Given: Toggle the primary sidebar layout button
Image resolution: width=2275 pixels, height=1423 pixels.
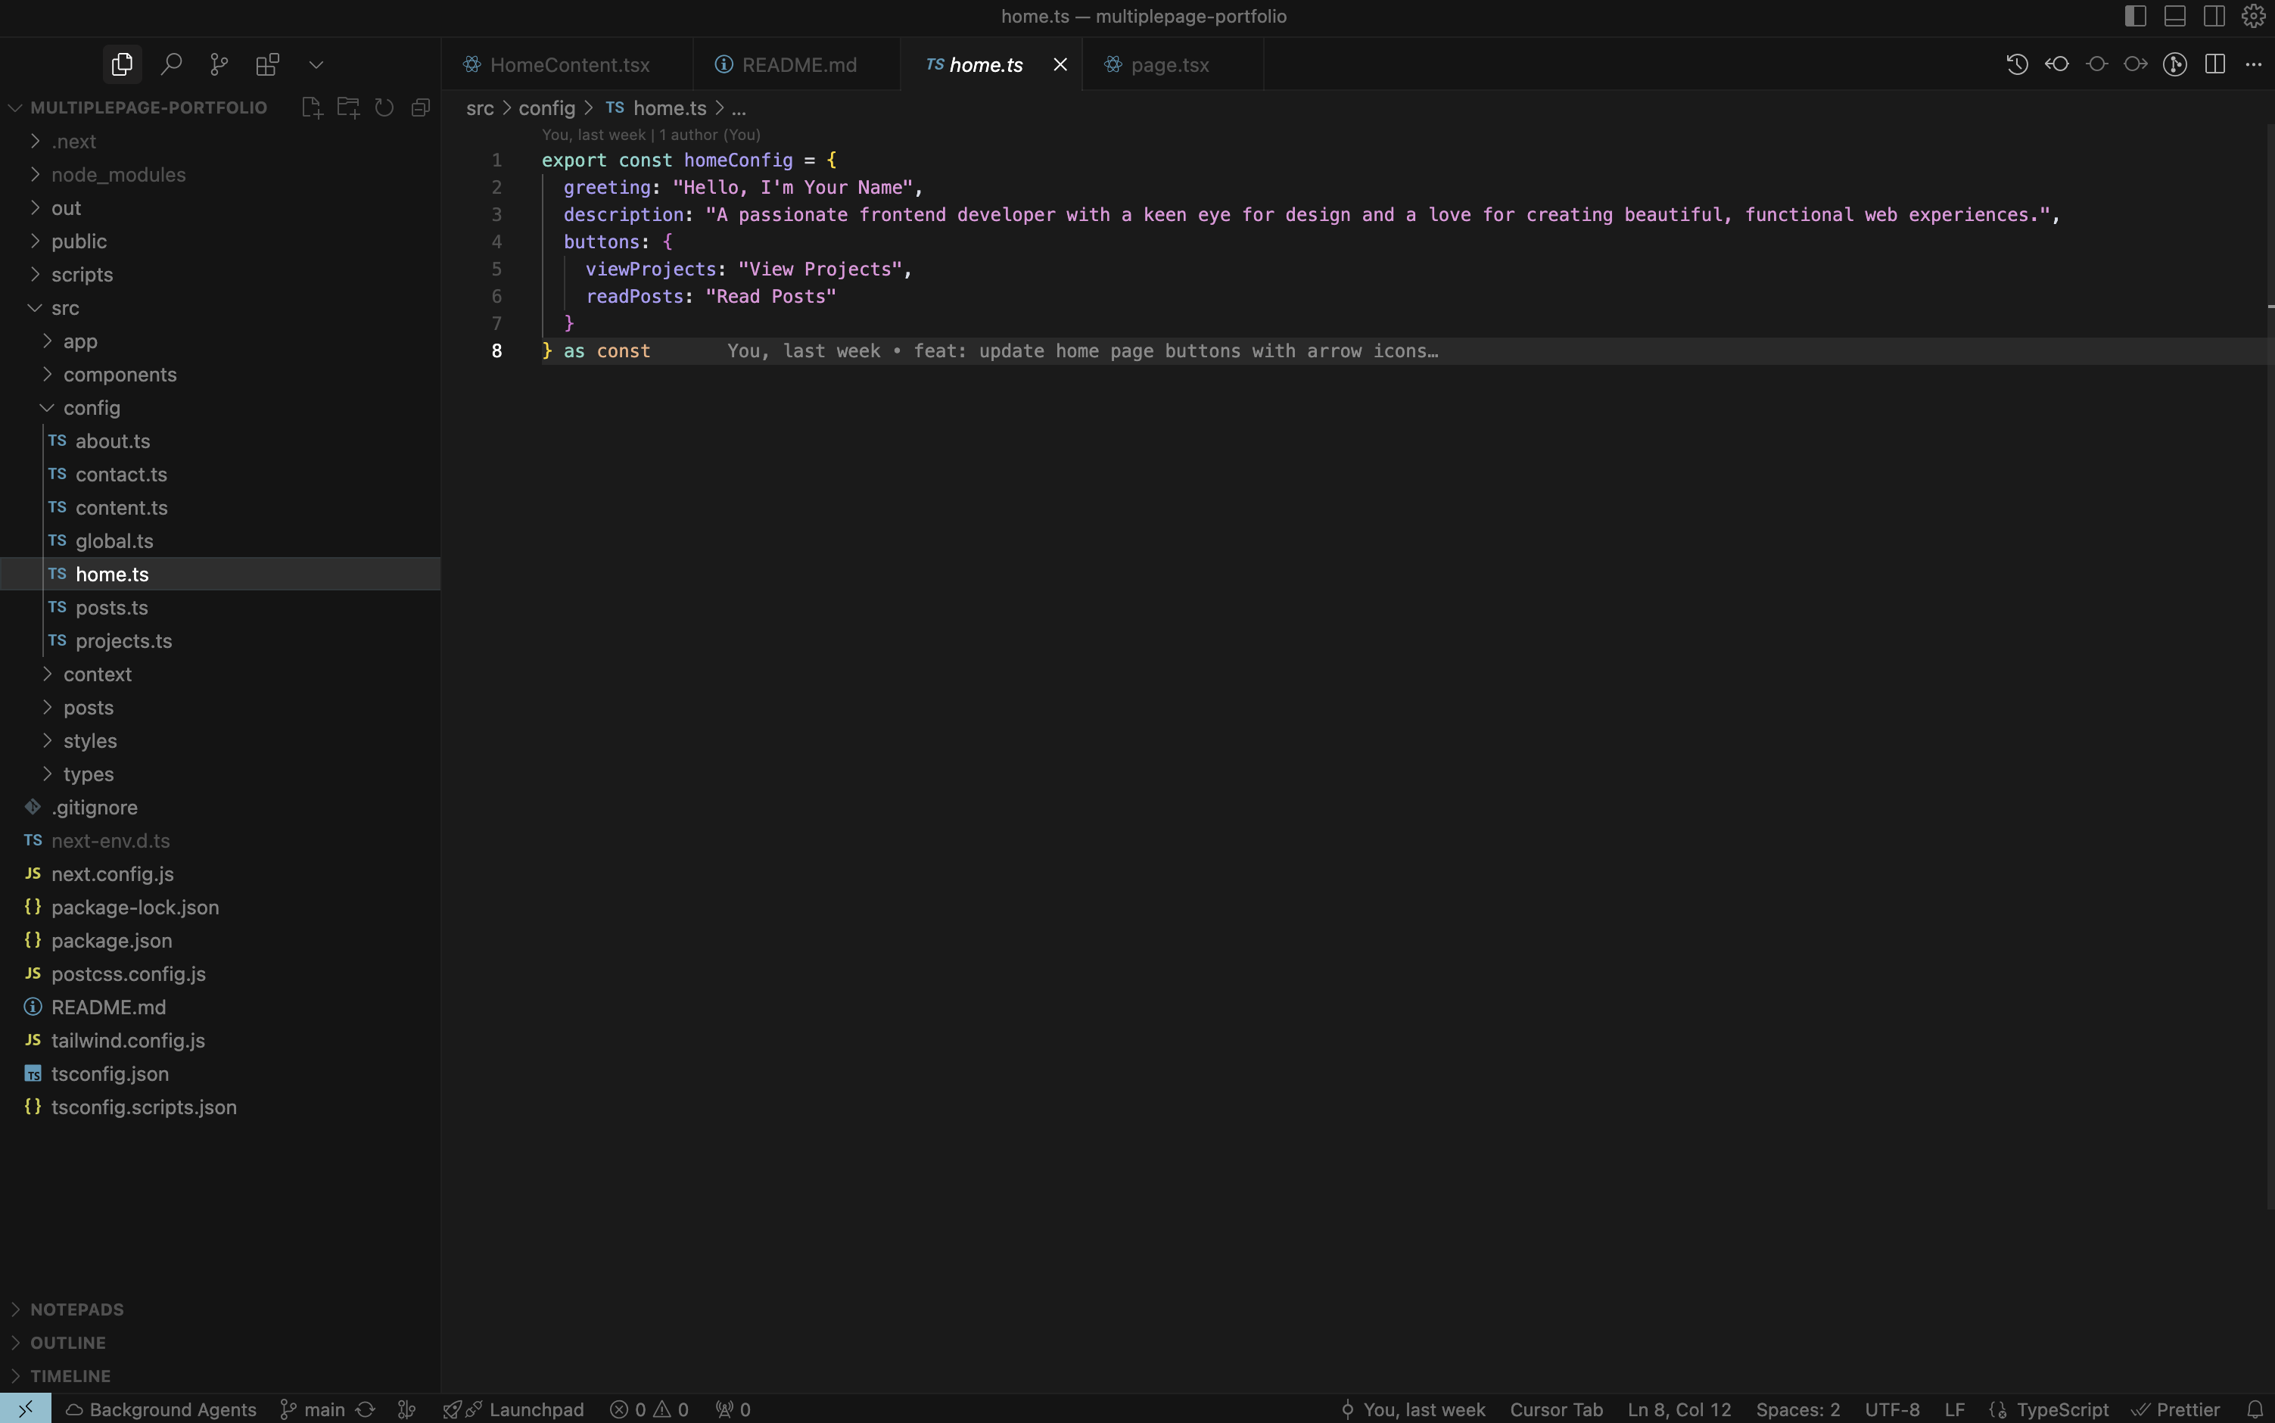Looking at the screenshot, I should (2135, 16).
